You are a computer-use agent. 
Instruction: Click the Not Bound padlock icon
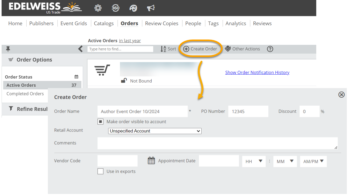tap(124, 81)
